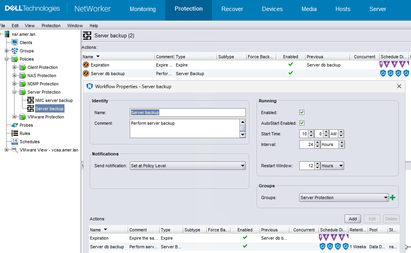Click the Expiration action icon in the top table
Screen dimensions: 411x253
86,65
